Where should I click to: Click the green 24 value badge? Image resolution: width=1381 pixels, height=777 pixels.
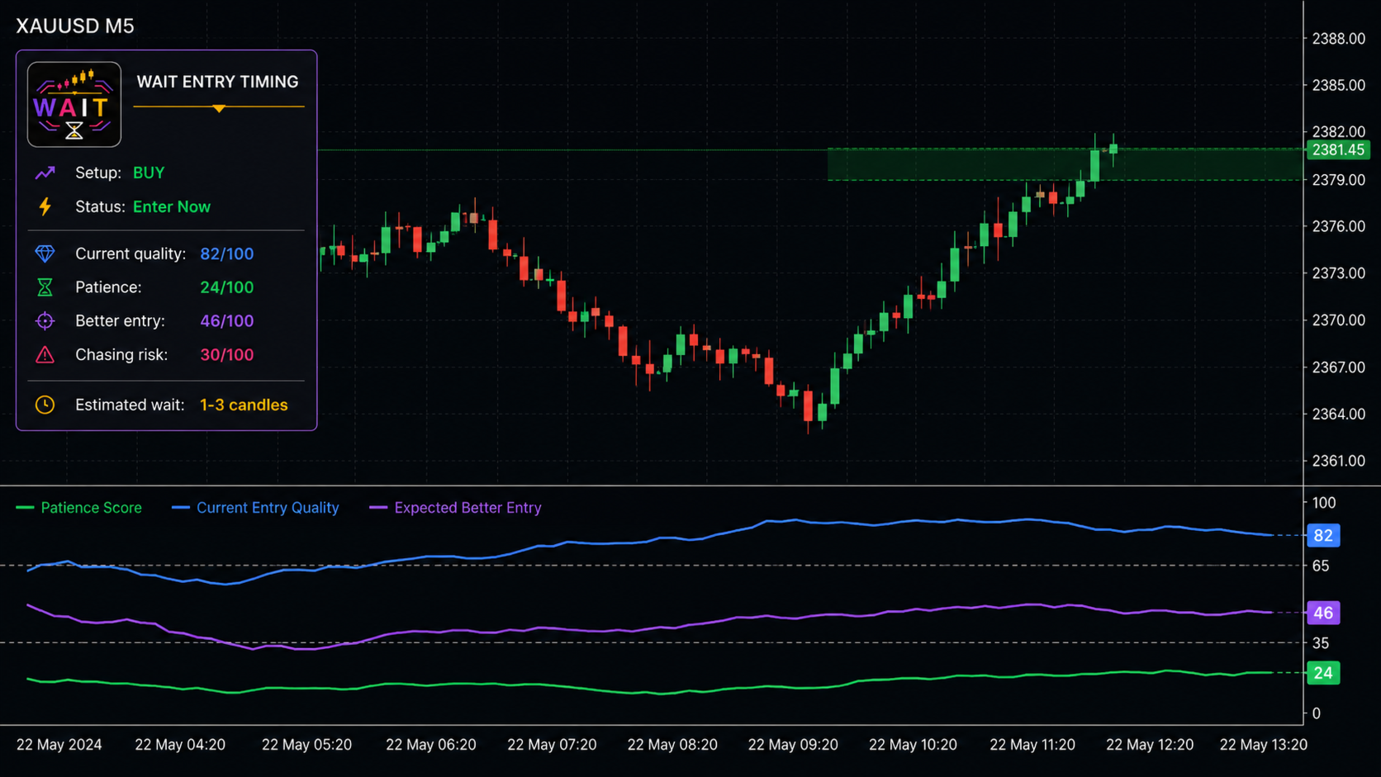click(1323, 673)
